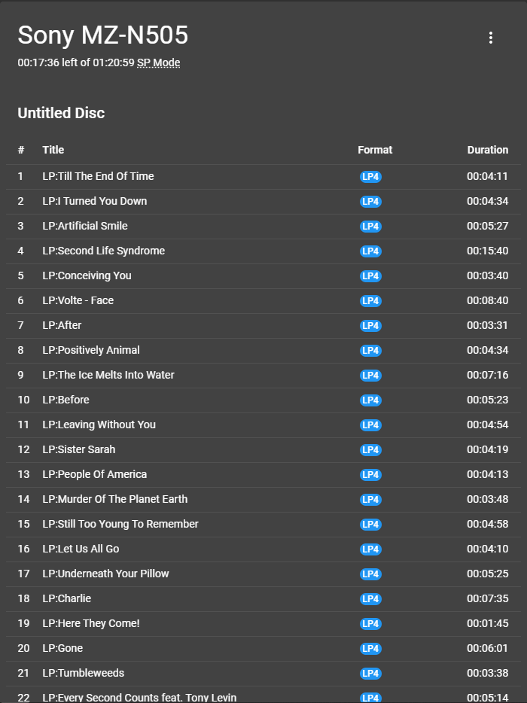Select track LP:Murder Of The Planet Earth
The width and height of the screenshot is (527, 703).
pyautogui.click(x=114, y=499)
